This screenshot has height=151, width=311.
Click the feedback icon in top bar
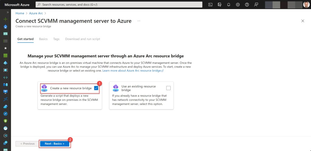[256, 5]
